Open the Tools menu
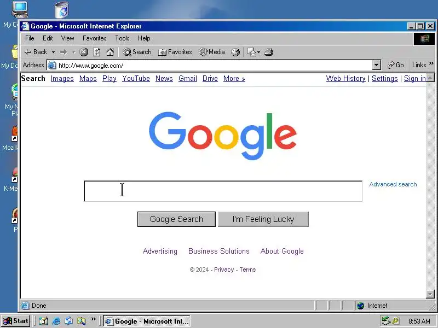Screen dimensions: 438x328 (122, 38)
